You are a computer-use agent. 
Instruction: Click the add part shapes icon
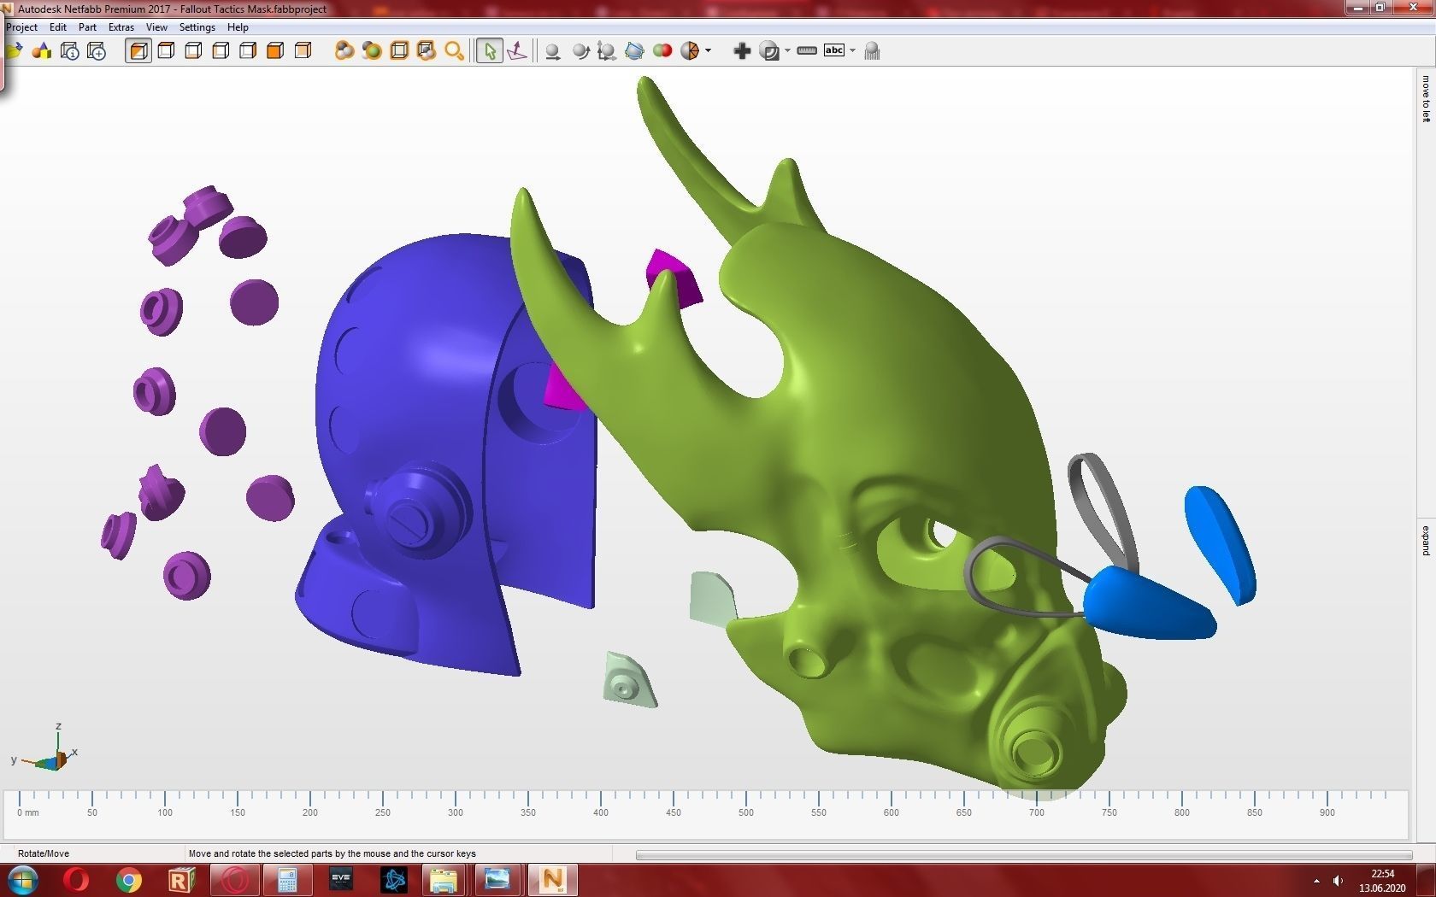(x=42, y=51)
